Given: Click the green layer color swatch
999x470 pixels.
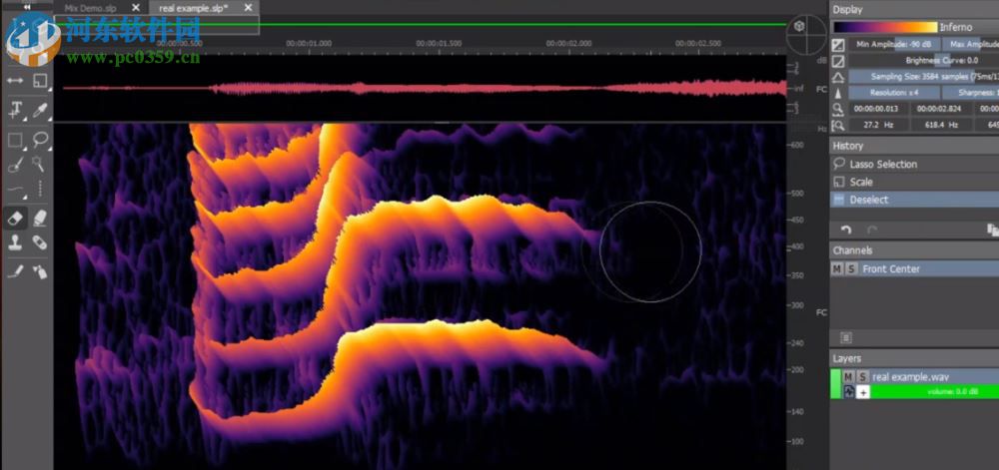Looking at the screenshot, I should (835, 384).
